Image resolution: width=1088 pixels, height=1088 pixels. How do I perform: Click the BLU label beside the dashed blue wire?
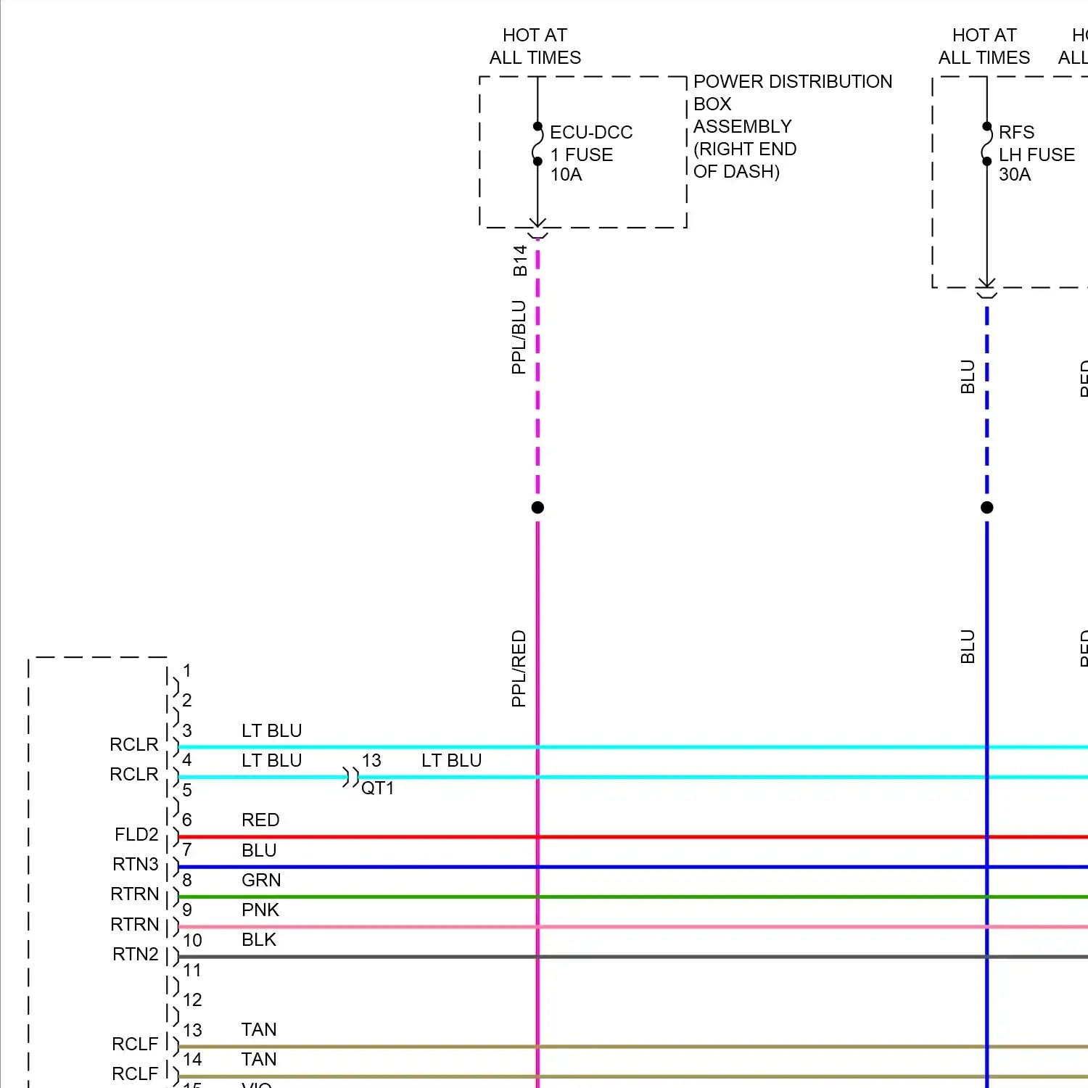click(968, 376)
